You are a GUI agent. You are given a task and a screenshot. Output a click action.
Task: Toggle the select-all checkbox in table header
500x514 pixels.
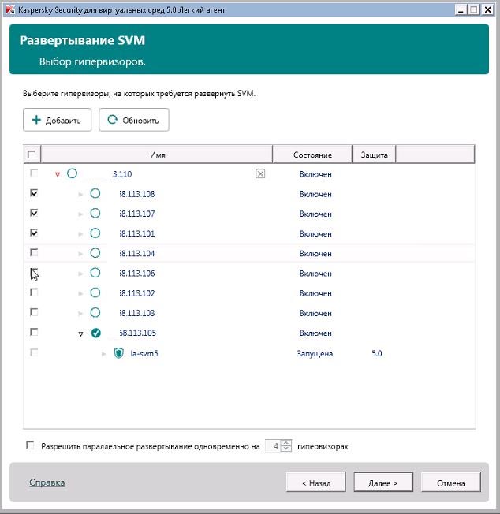click(x=32, y=154)
